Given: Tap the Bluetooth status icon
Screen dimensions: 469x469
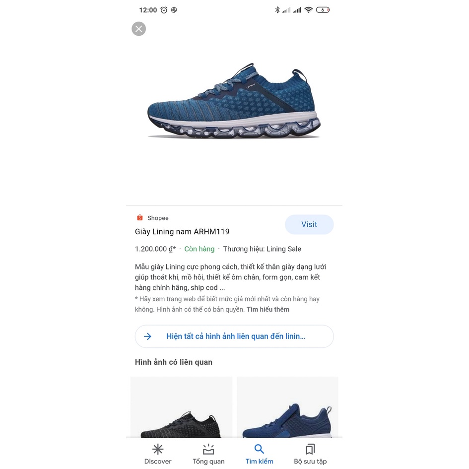Looking at the screenshot, I should tap(277, 10).
